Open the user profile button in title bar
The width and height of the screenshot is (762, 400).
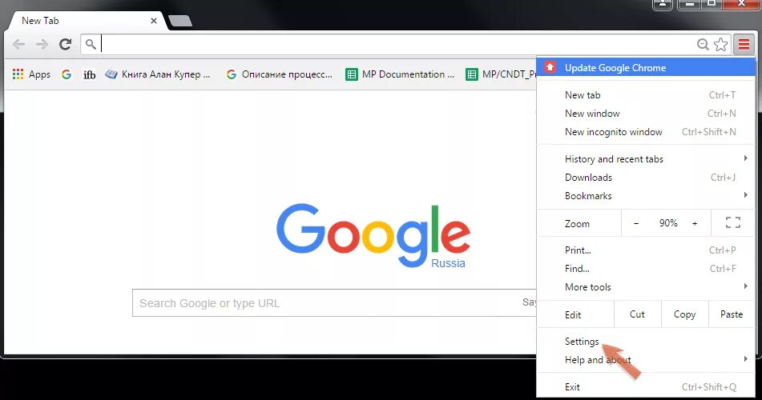[x=663, y=4]
